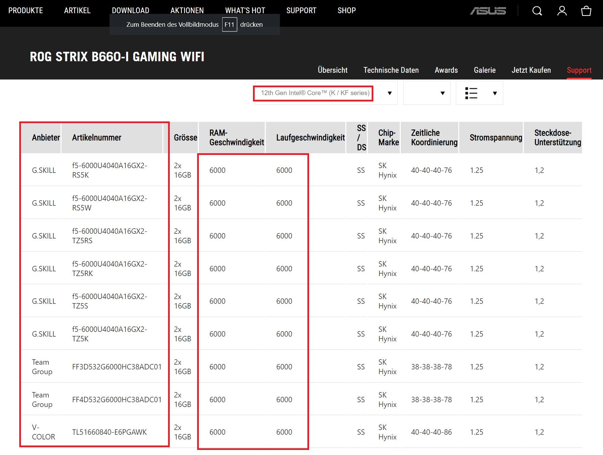Switch to the Awards tab
Screen dimensions: 603x455
point(446,70)
